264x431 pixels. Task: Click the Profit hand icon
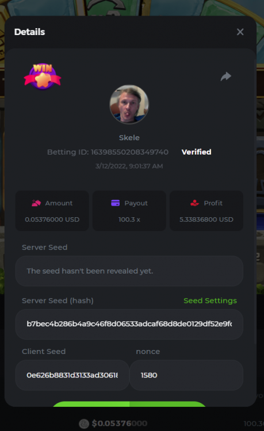tap(195, 203)
